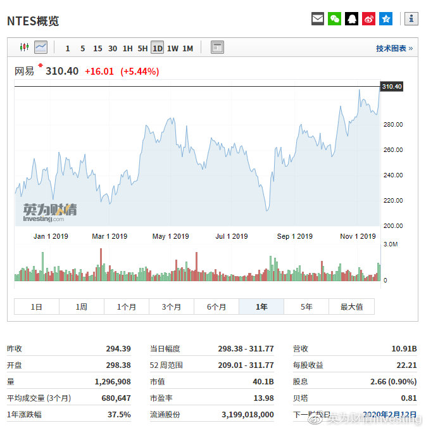Viewport: 426px width, 430px height.
Task: Click the 每股收益 value 22.21
Action: point(406,365)
